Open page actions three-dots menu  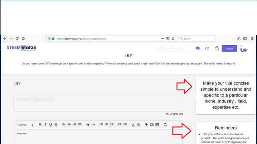[x=162, y=38]
